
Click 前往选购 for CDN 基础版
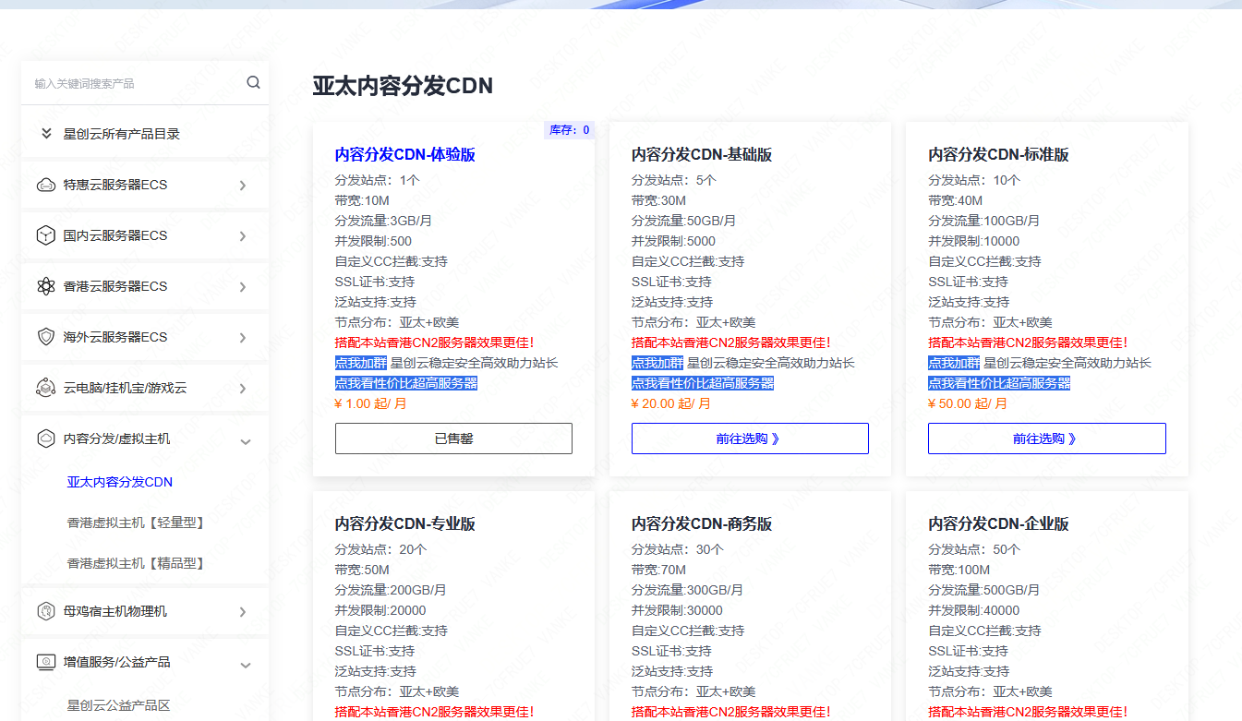(x=750, y=439)
